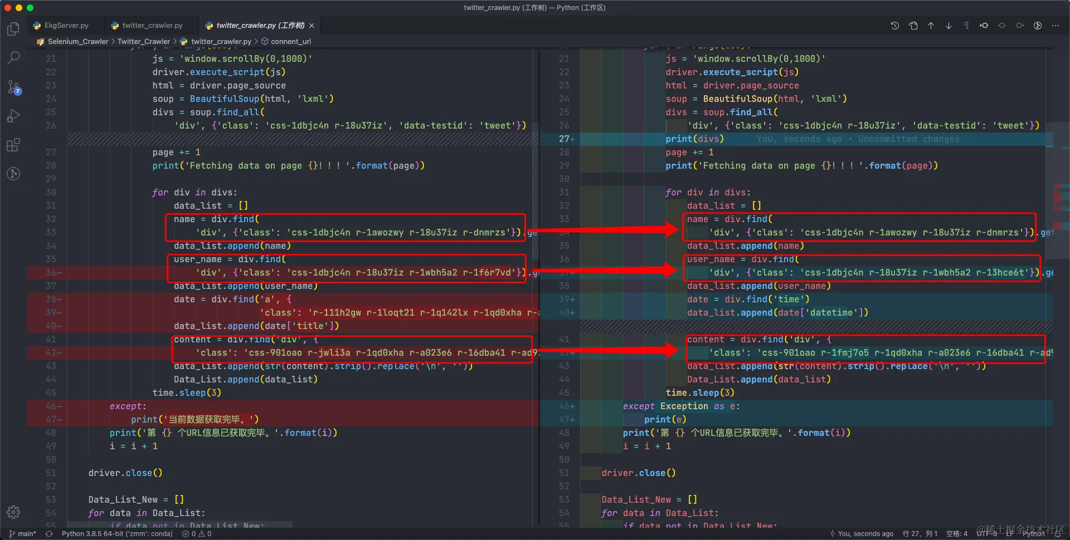Viewport: 1070px width, 540px height.
Task: Click added line 27 print(divs) in right pane
Action: (694, 139)
